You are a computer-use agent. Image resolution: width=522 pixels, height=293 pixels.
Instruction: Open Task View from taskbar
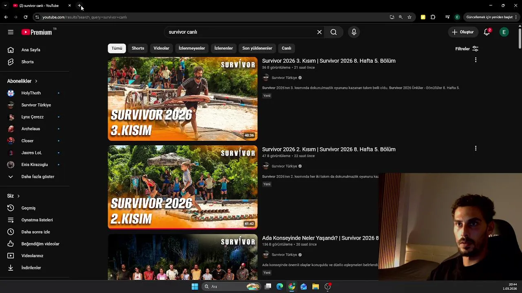[268, 286]
